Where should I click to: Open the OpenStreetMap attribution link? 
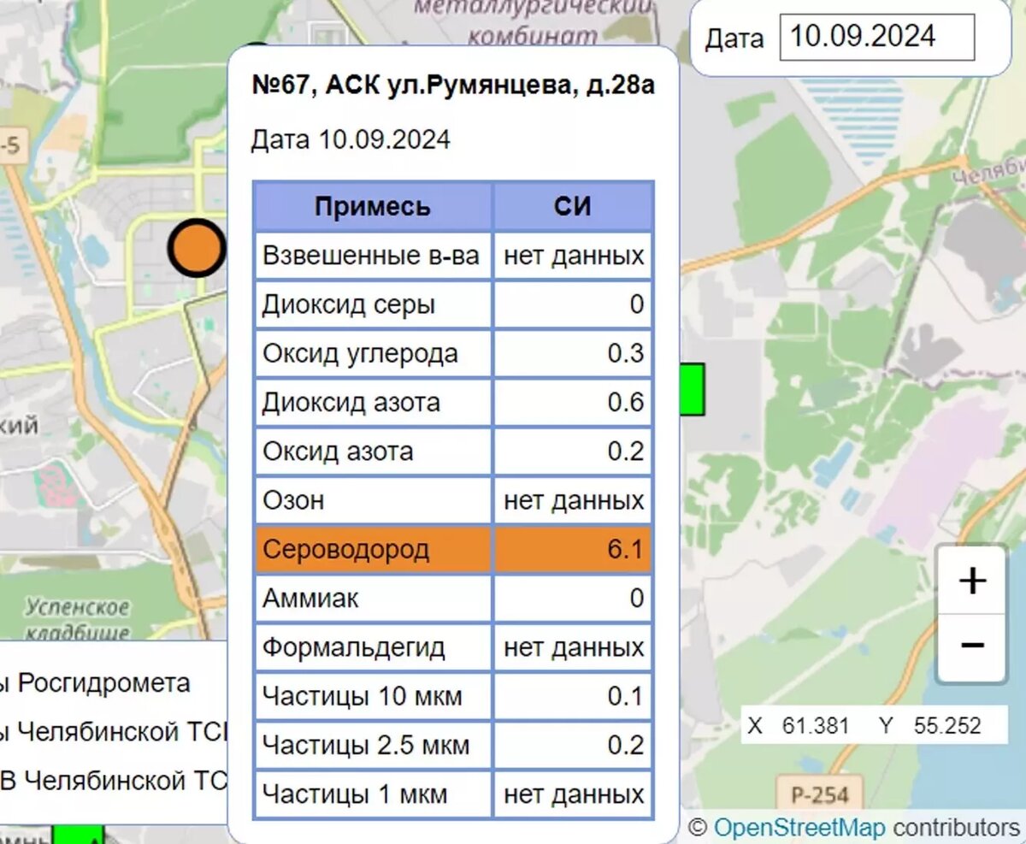point(799,828)
